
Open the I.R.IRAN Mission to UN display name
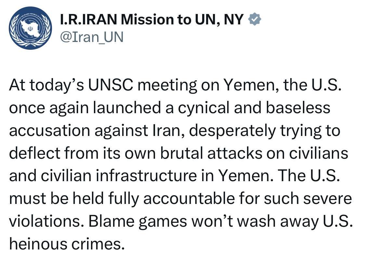[x=152, y=20]
